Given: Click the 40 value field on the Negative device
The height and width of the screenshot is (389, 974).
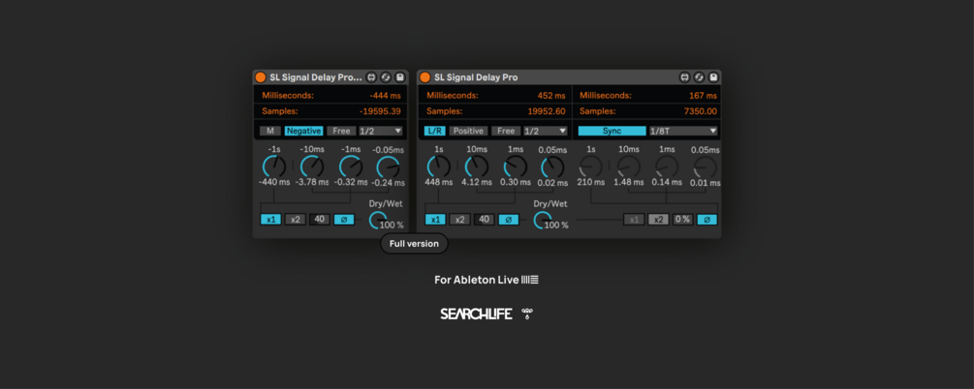Looking at the screenshot, I should click(320, 220).
